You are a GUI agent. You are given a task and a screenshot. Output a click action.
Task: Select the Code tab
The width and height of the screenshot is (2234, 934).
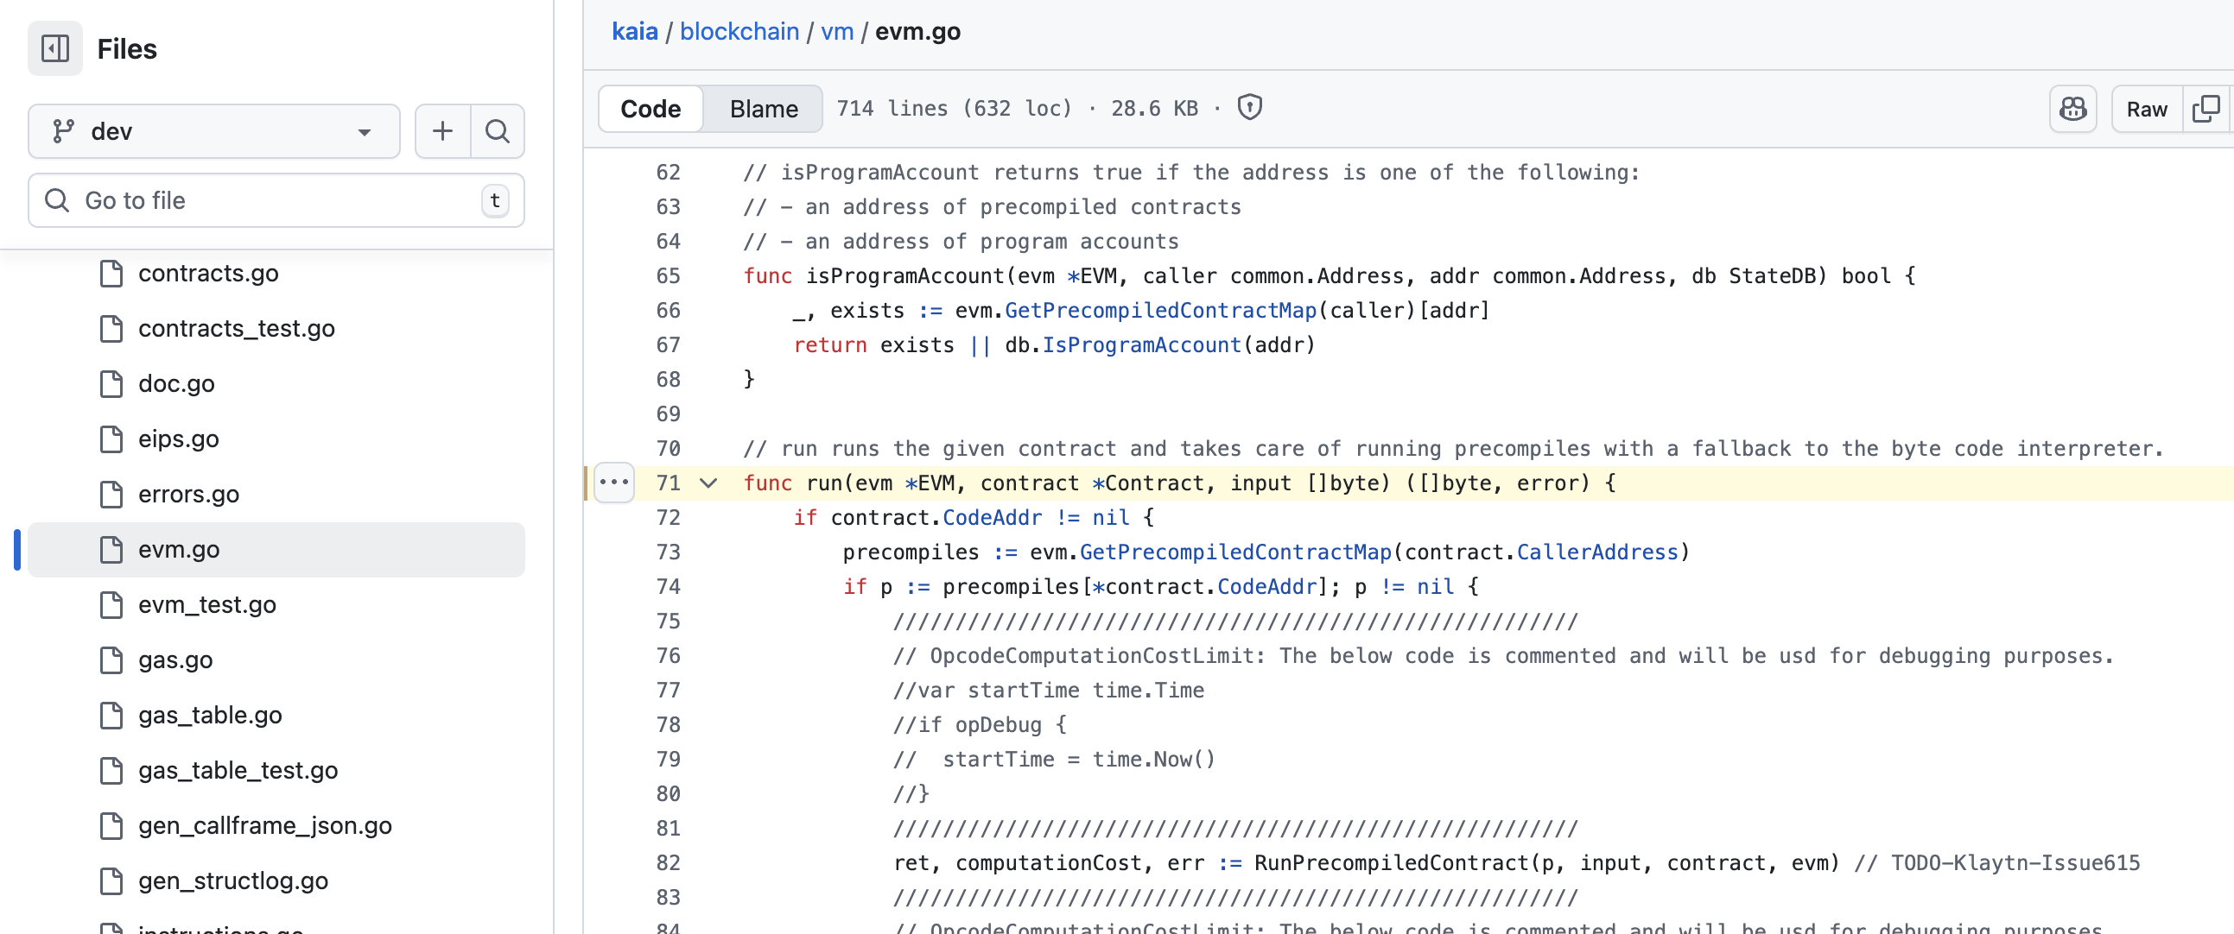651,108
